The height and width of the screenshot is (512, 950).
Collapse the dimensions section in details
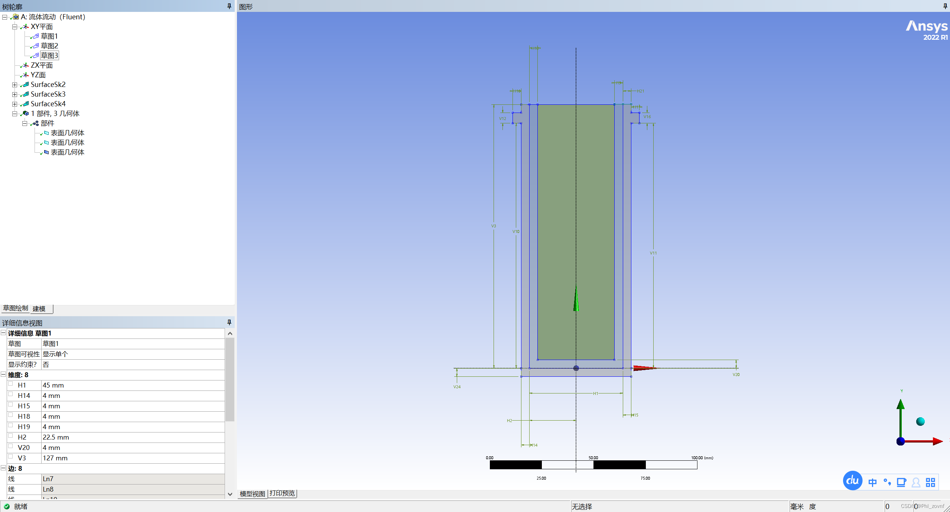(3, 375)
